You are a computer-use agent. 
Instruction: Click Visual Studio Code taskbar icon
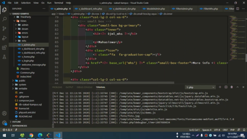pyautogui.click(x=58, y=136)
